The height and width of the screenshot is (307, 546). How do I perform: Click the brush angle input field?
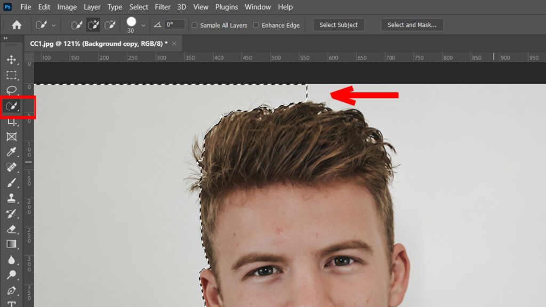[x=174, y=25]
